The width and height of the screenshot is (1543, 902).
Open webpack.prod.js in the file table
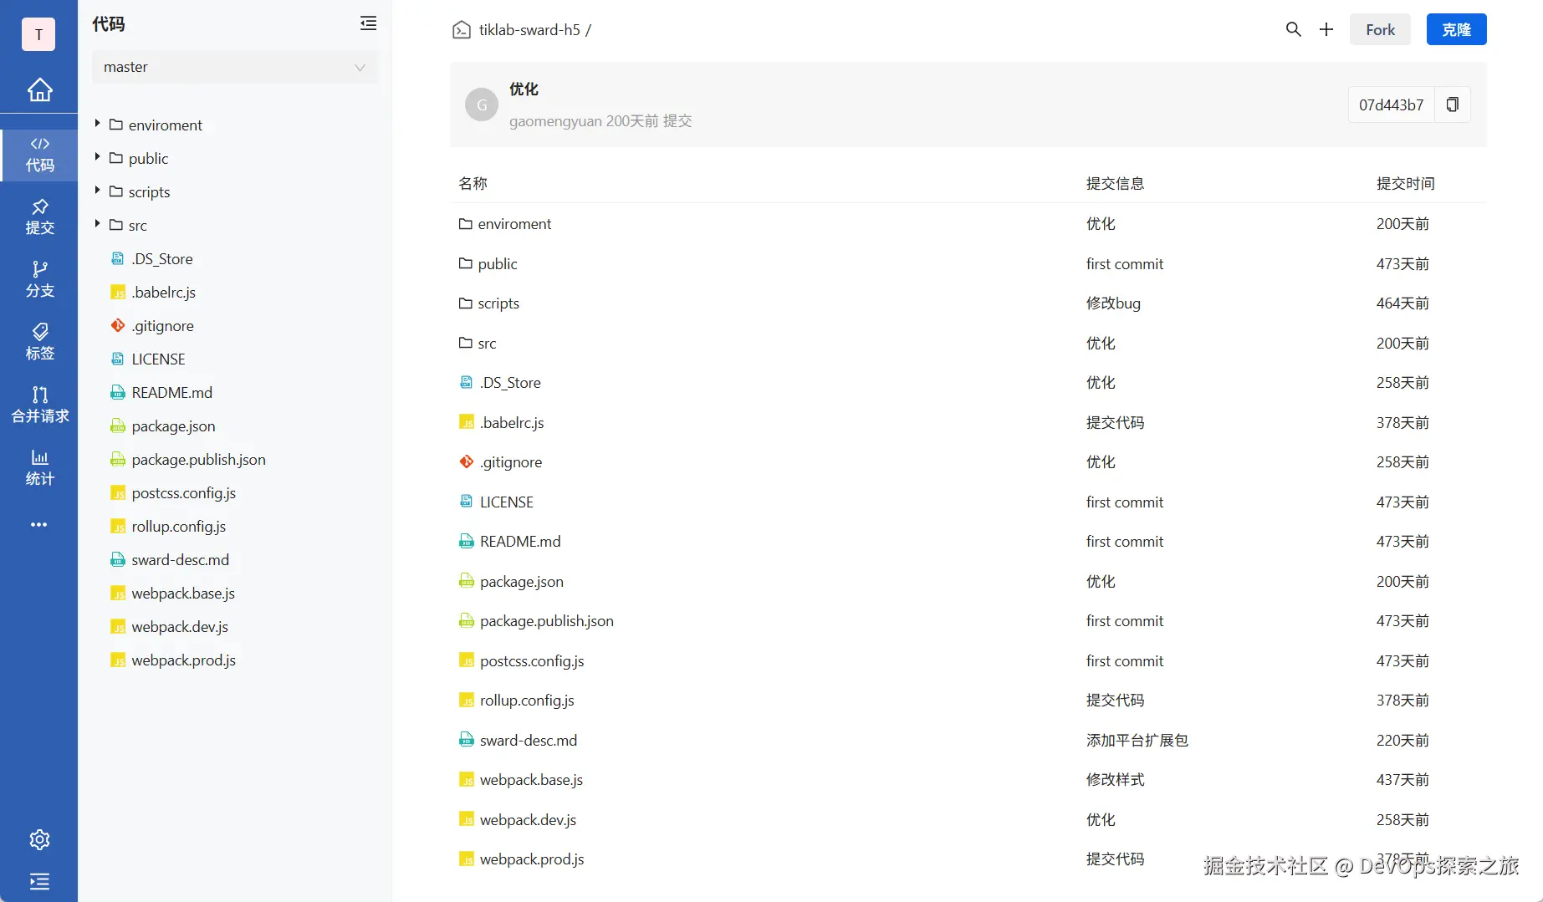(532, 859)
